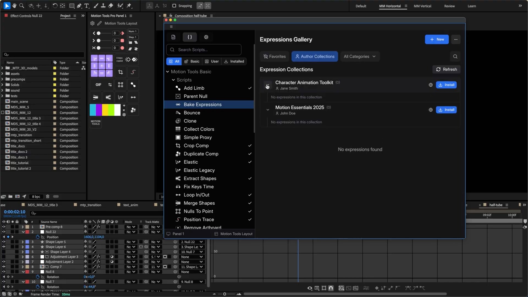Toggle the Merge Shapes script checkmark
The image size is (528, 297).
pos(250,203)
